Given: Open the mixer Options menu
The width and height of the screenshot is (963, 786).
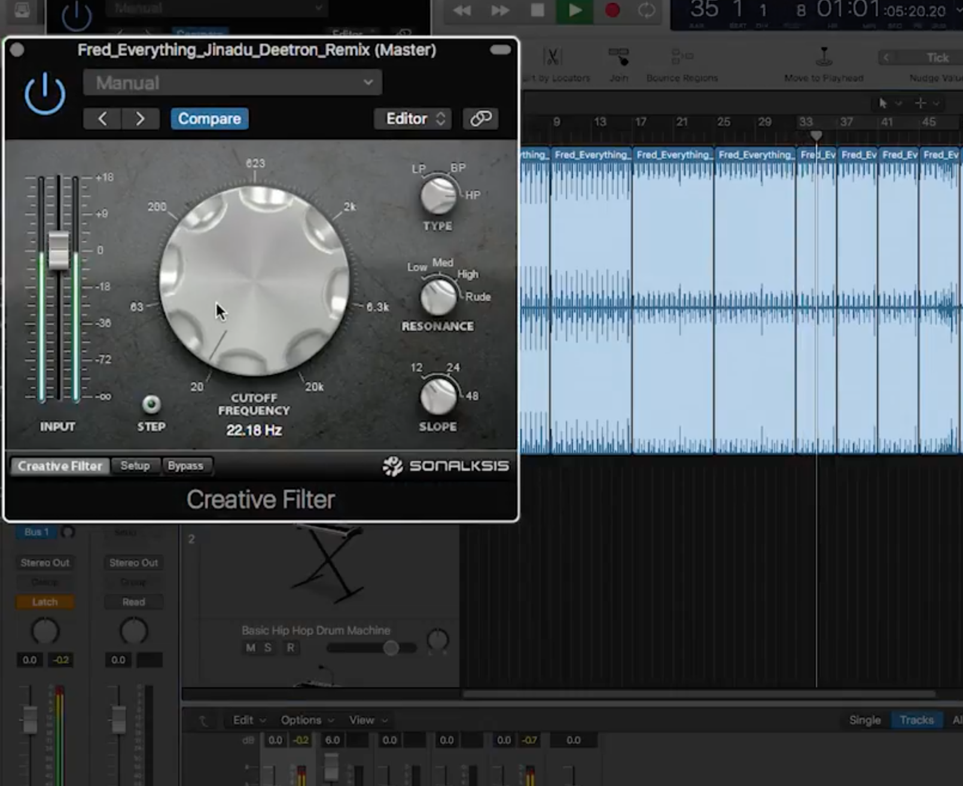Looking at the screenshot, I should [x=307, y=720].
